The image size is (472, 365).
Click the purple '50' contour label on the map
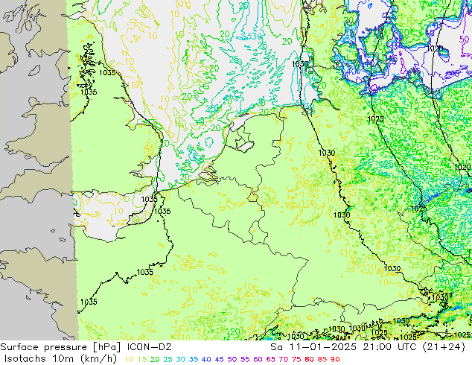[x=464, y=39]
